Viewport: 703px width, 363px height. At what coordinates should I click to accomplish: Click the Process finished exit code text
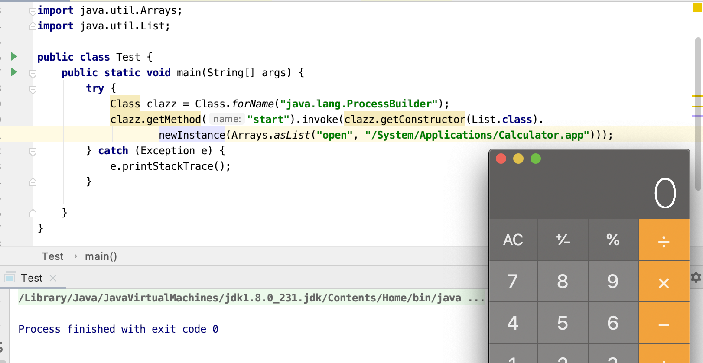[118, 329]
